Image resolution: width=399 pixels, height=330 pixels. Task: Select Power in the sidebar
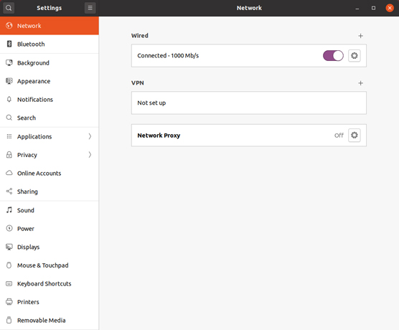click(x=50, y=228)
